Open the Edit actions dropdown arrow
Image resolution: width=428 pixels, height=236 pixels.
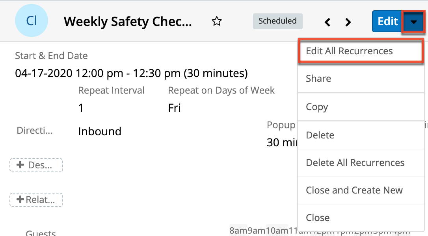tap(413, 22)
